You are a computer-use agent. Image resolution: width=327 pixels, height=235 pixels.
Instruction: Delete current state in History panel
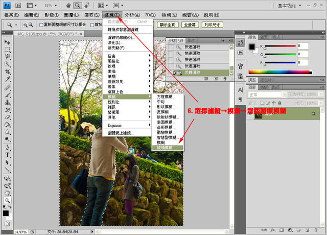(x=225, y=79)
